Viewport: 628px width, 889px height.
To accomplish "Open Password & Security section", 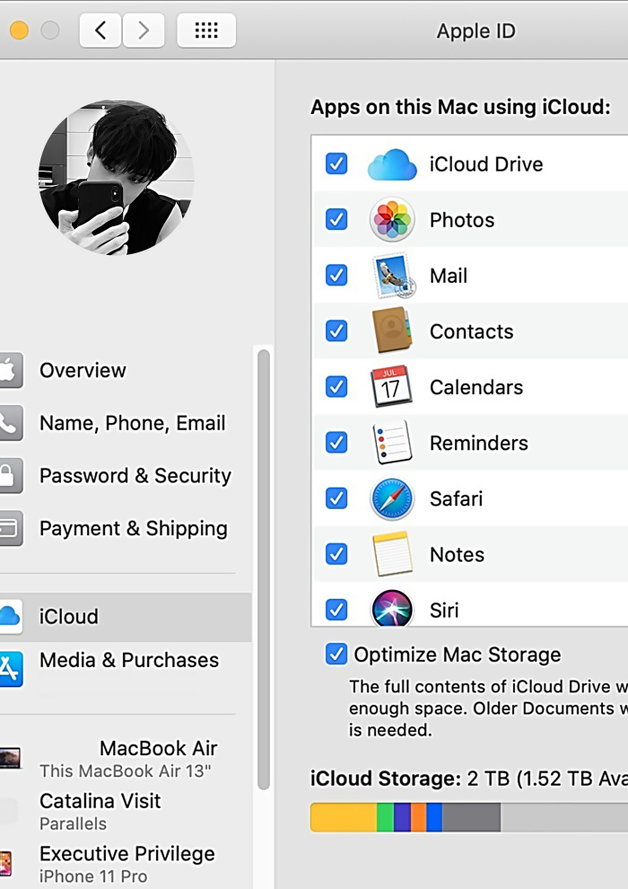I will tap(125, 476).
